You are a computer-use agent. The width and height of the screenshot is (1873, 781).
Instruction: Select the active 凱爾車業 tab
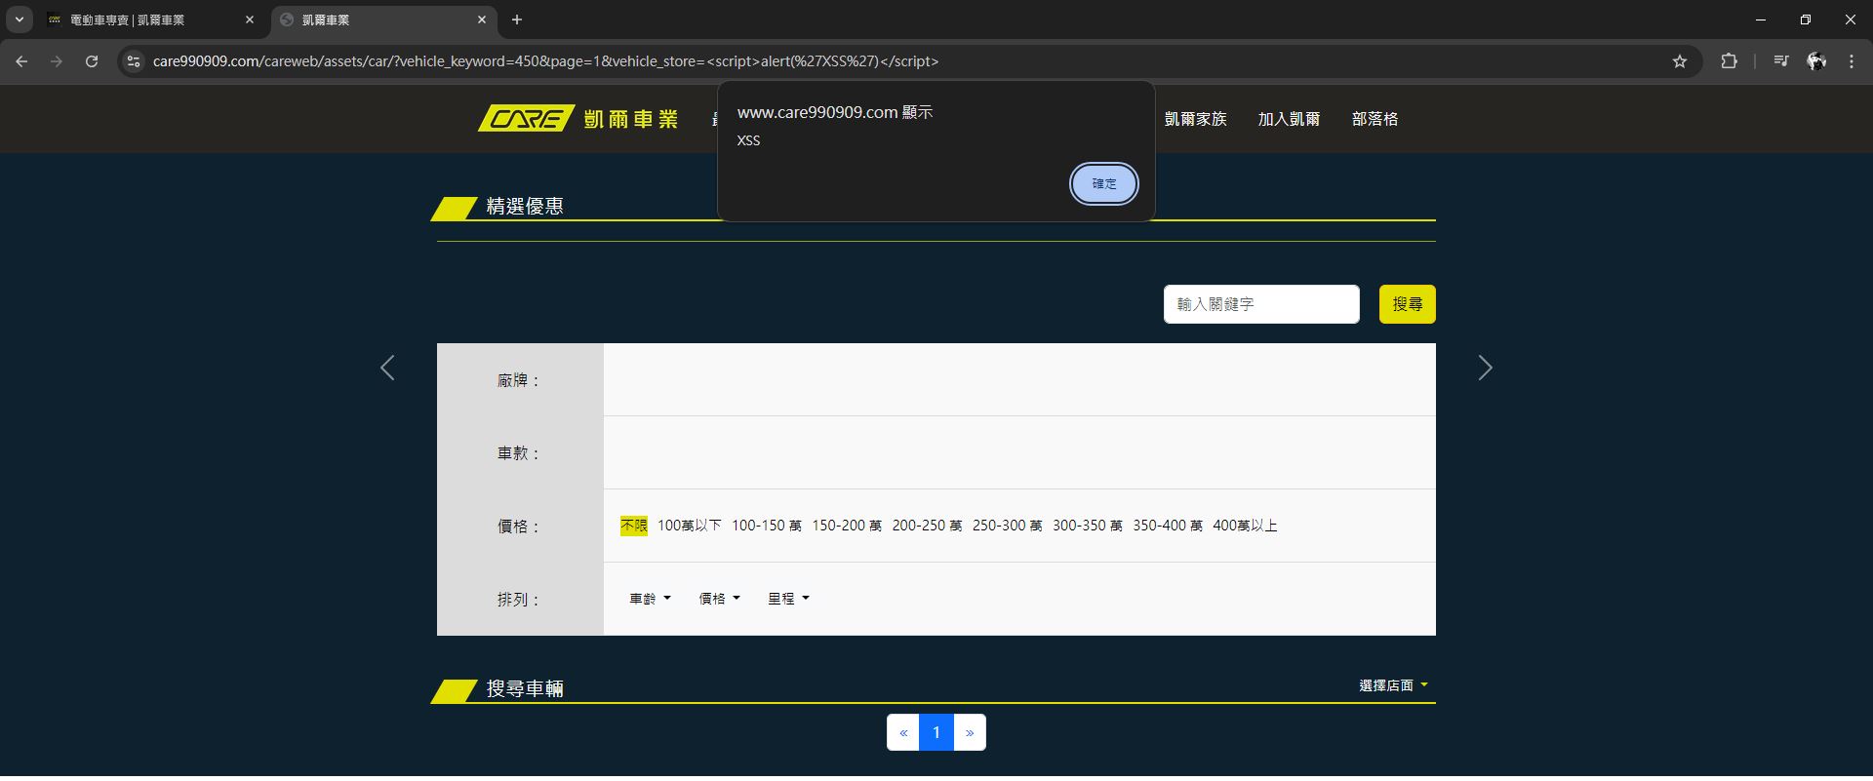pos(383,20)
